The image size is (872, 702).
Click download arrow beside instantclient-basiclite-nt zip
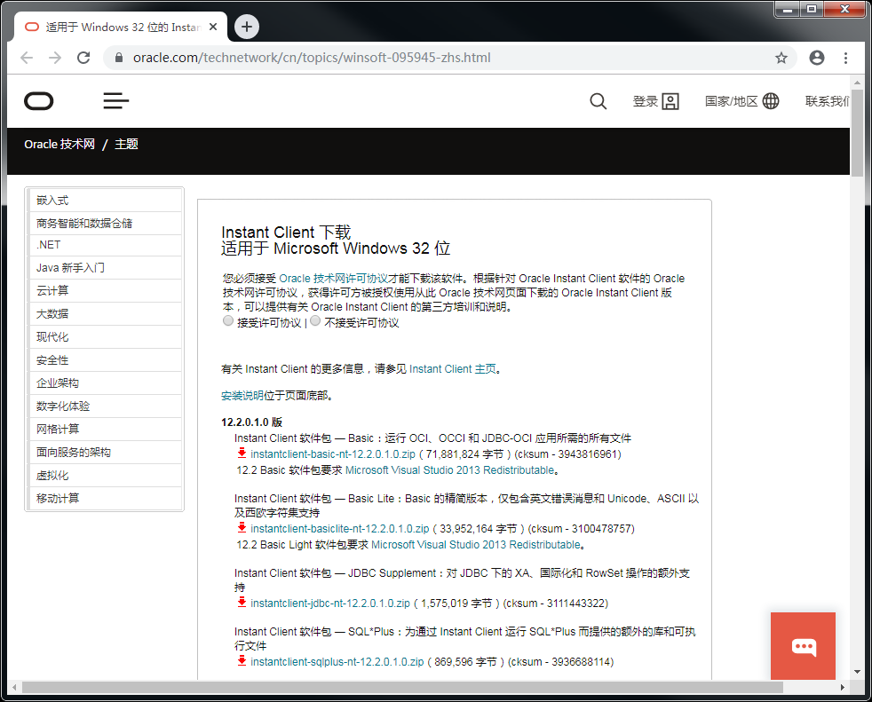242,527
